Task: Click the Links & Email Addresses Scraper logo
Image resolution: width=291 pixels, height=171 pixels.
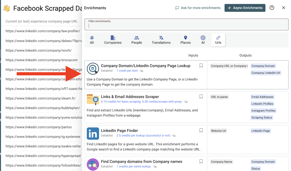Action: 93,99
